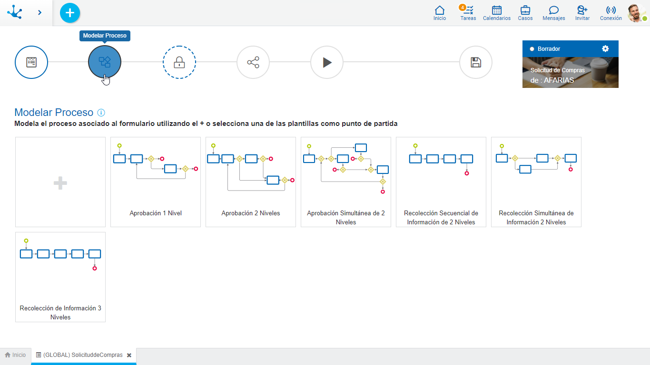Click the save diskette step
The height and width of the screenshot is (365, 650).
coord(476,62)
